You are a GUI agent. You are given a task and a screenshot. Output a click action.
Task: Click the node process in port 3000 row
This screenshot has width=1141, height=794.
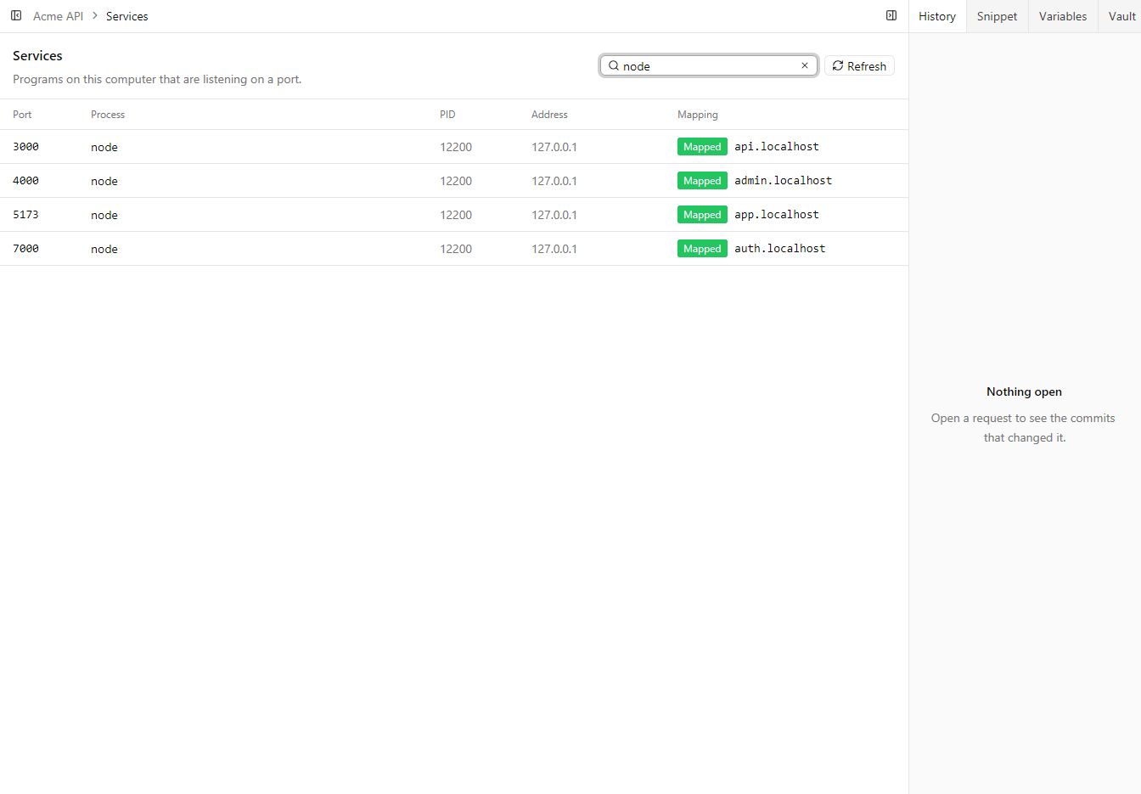pyautogui.click(x=104, y=147)
